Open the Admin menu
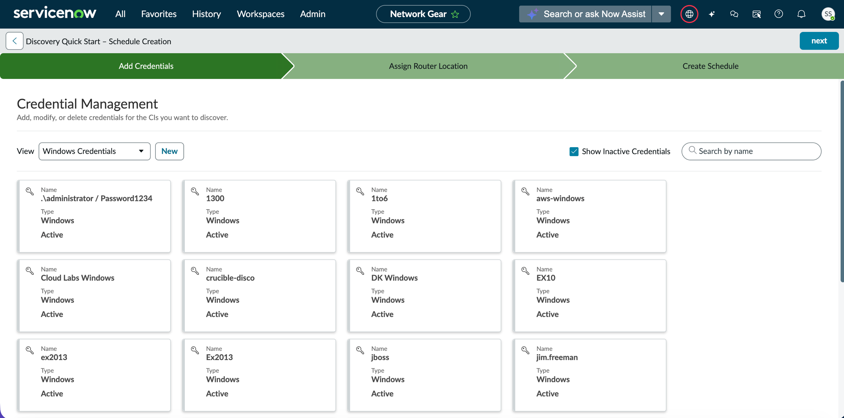 [313, 14]
